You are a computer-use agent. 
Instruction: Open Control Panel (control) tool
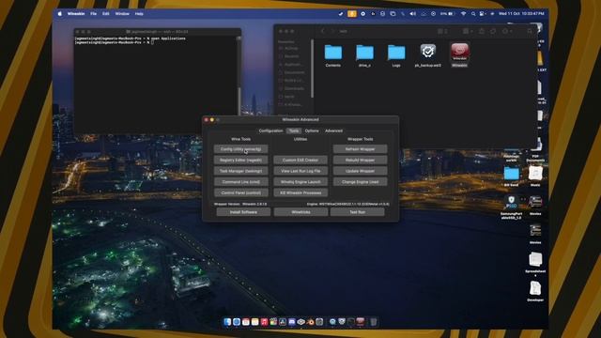[240, 192]
